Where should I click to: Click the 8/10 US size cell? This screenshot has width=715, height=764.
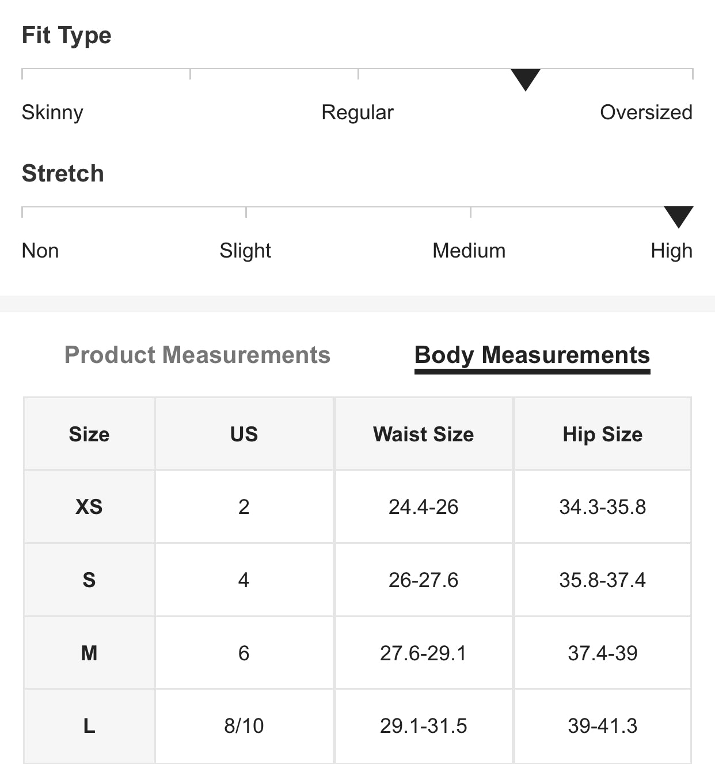coord(244,726)
